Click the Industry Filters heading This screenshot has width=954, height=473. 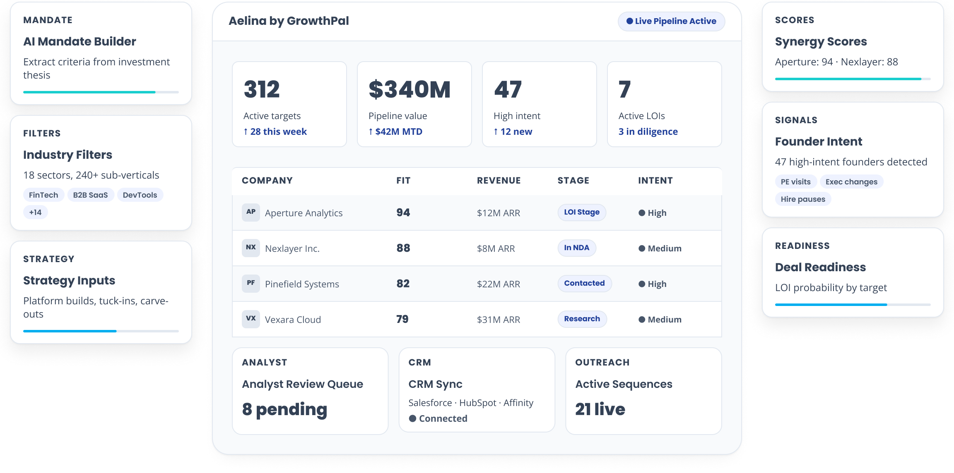[67, 155]
